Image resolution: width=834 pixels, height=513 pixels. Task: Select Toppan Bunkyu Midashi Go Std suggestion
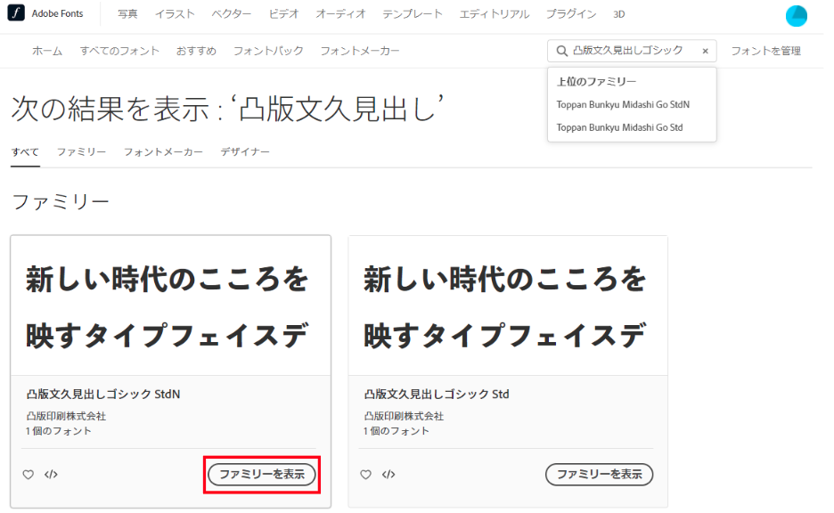click(x=619, y=127)
